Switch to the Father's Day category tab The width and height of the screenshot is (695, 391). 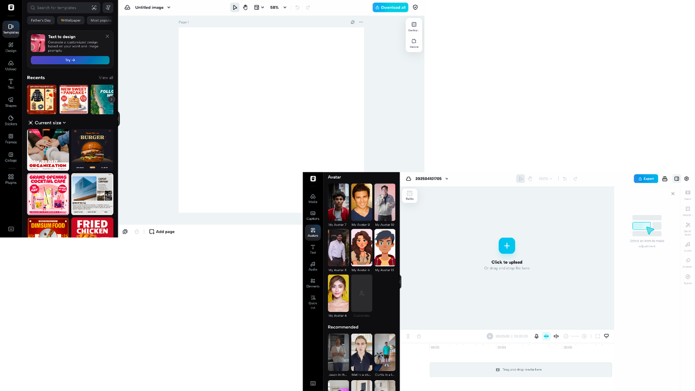tap(41, 20)
